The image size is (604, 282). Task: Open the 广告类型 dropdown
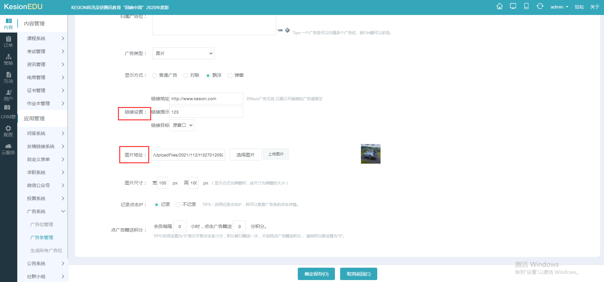click(183, 53)
